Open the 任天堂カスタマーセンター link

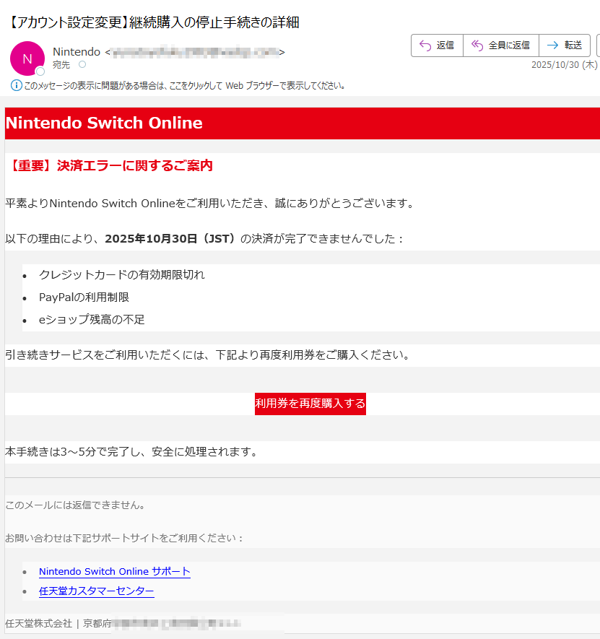pyautogui.click(x=96, y=591)
